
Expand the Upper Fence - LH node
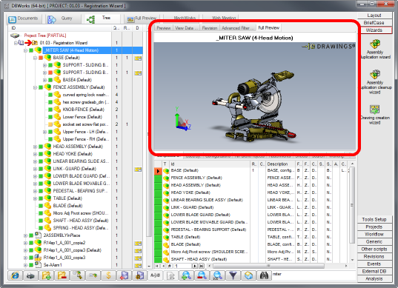[x=44, y=132]
